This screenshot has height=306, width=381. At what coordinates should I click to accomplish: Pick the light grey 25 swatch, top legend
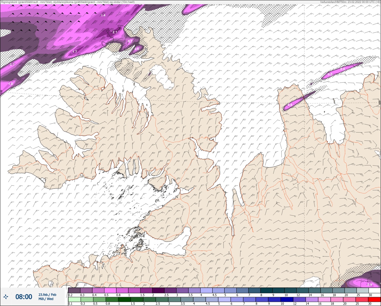pyautogui.click(x=363, y=290)
